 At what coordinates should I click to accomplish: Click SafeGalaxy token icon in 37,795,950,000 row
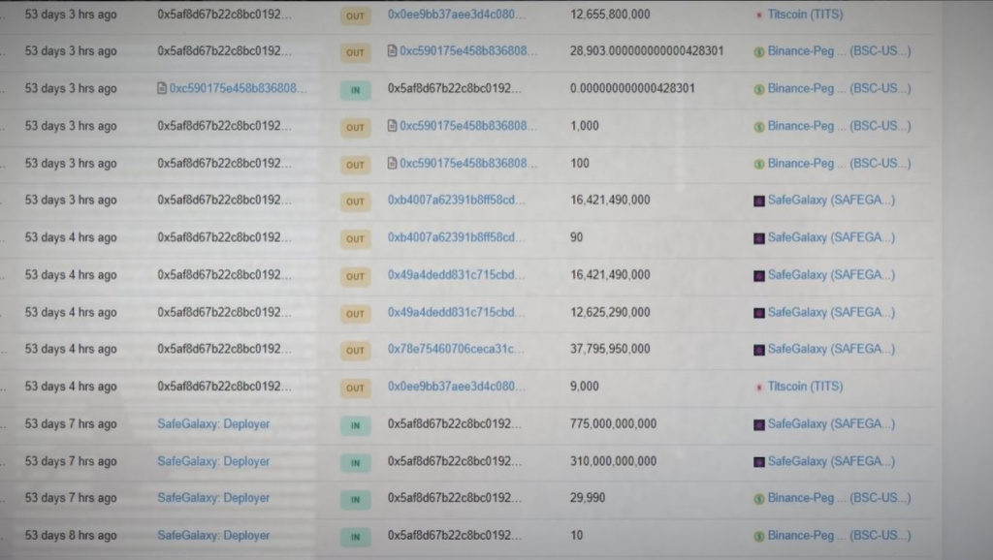[x=758, y=350]
